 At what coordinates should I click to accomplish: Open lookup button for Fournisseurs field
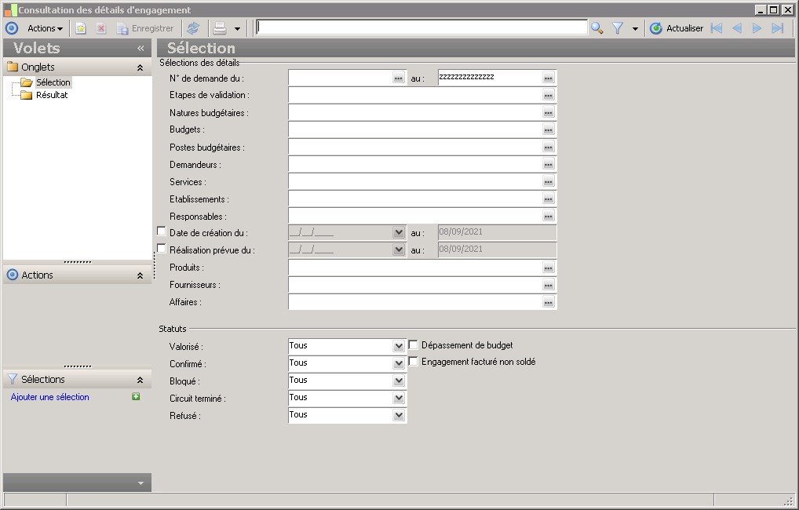coord(549,286)
